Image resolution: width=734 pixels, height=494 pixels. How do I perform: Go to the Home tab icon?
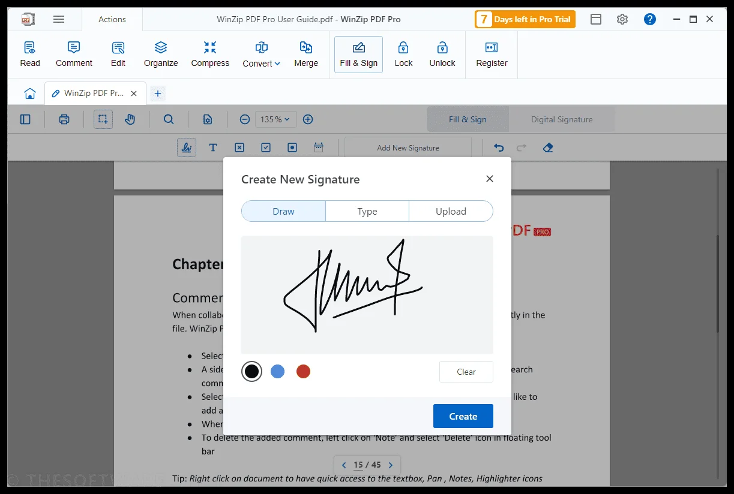30,94
